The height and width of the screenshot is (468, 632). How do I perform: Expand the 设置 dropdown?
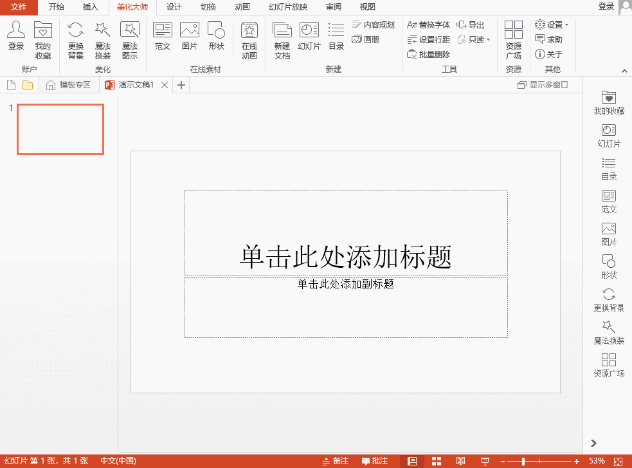[552, 25]
